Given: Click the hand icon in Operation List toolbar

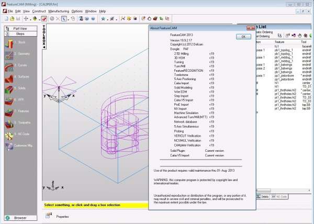Looking at the screenshot, I should (x=299, y=36).
